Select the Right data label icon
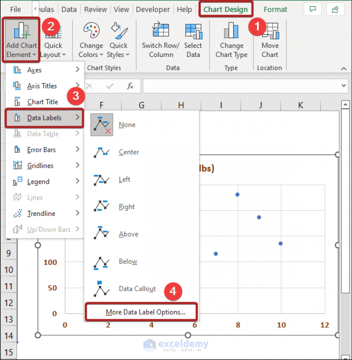This screenshot has height=360, width=352. [x=102, y=206]
